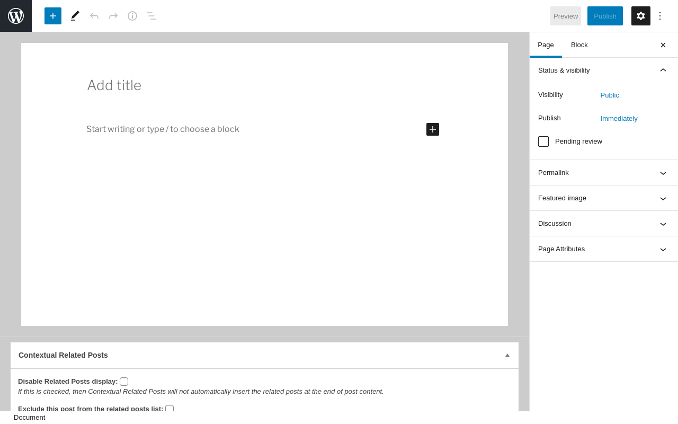Expand the Page Attributes panel
Screen dimensions: 678x424
[x=603, y=249]
